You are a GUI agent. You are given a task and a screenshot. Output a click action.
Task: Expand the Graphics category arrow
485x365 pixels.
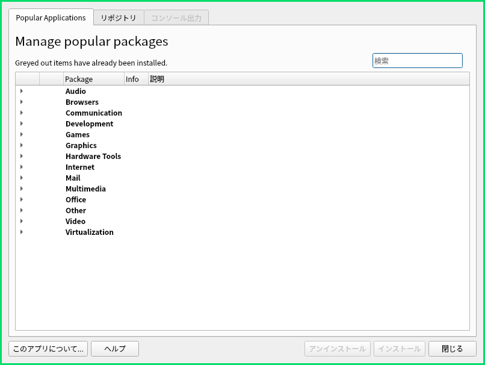tap(21, 145)
